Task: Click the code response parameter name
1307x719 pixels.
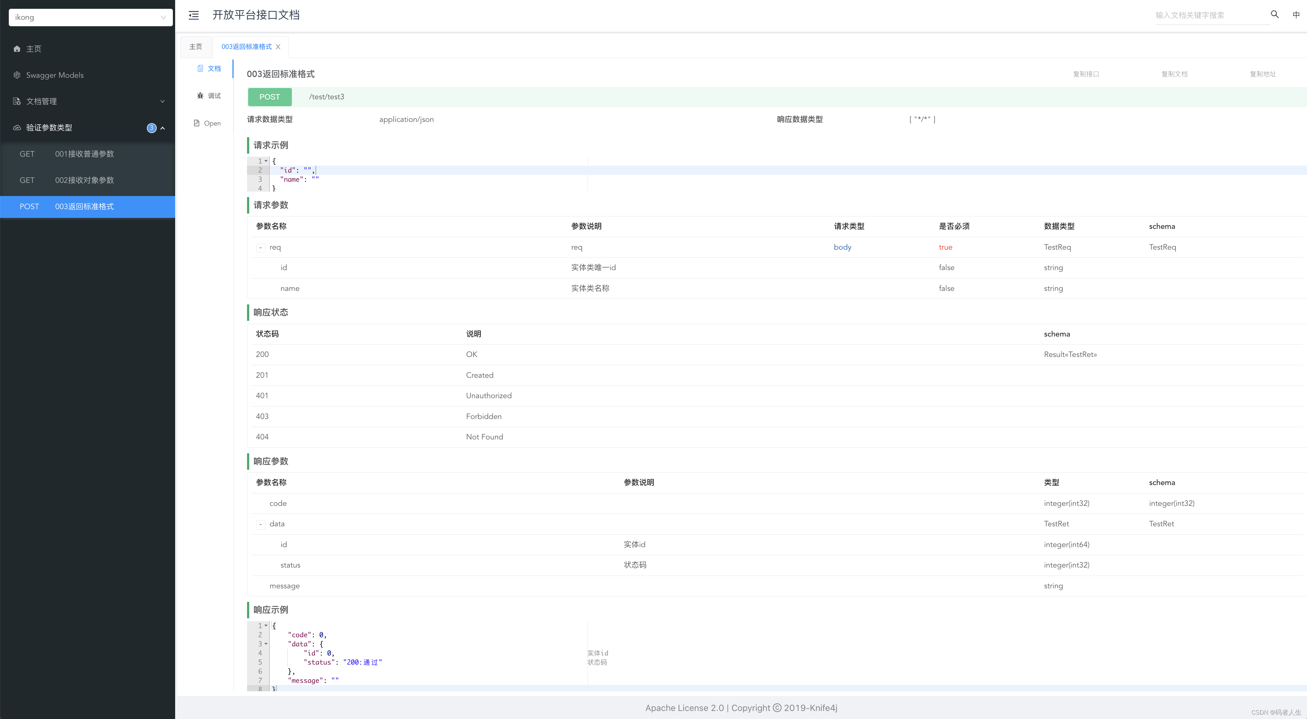Action: click(x=278, y=503)
